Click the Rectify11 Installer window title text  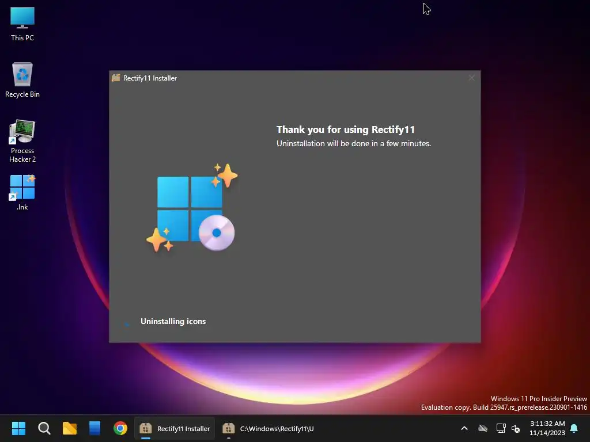150,78
